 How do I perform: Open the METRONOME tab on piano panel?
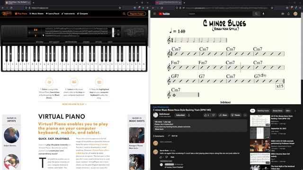coord(71,42)
